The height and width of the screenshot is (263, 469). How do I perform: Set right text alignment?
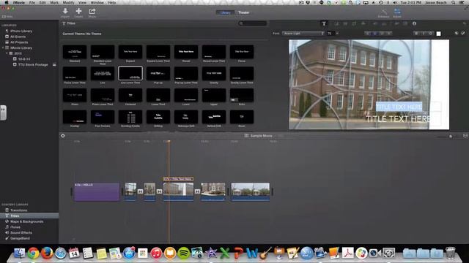point(382,34)
